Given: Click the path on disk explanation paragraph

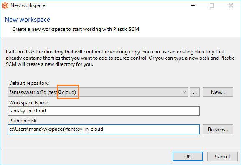Looking at the screenshot, I should click(x=120, y=58).
